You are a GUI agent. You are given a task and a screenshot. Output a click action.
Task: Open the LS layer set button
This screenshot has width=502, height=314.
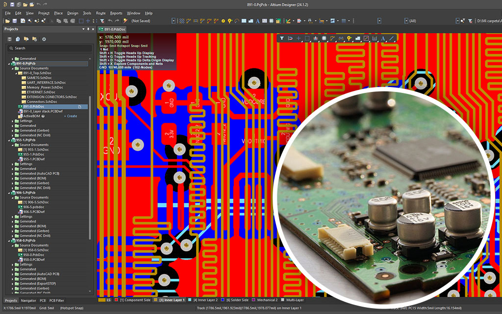[105, 300]
